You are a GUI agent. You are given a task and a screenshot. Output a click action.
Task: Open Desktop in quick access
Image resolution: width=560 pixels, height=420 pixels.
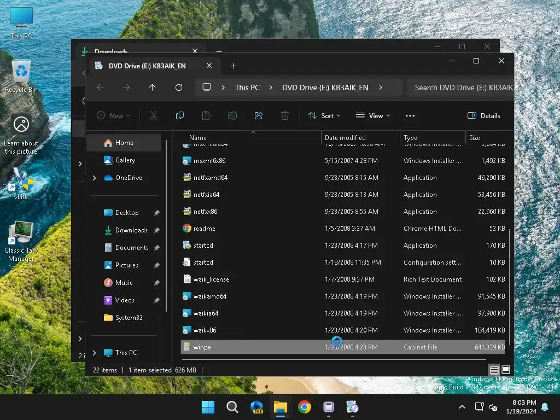127,213
